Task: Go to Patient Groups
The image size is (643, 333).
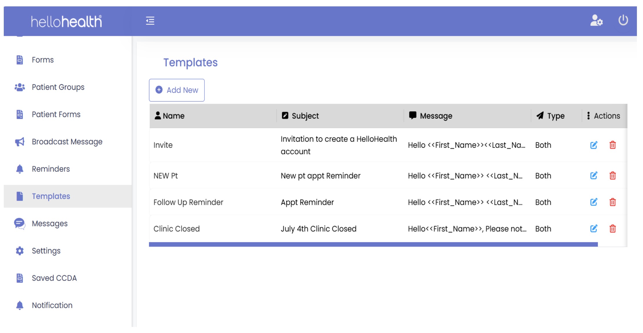Action: click(58, 87)
